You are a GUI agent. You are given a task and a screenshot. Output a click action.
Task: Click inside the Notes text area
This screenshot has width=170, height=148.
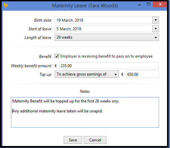click(x=85, y=112)
